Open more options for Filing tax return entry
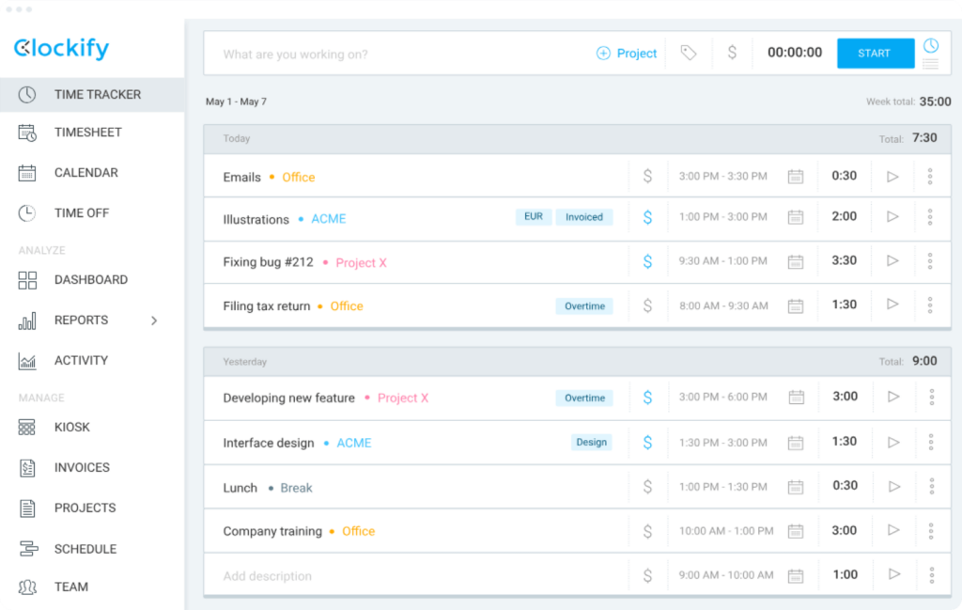 pyautogui.click(x=930, y=305)
